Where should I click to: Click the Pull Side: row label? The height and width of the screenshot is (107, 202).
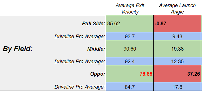(x=94, y=24)
